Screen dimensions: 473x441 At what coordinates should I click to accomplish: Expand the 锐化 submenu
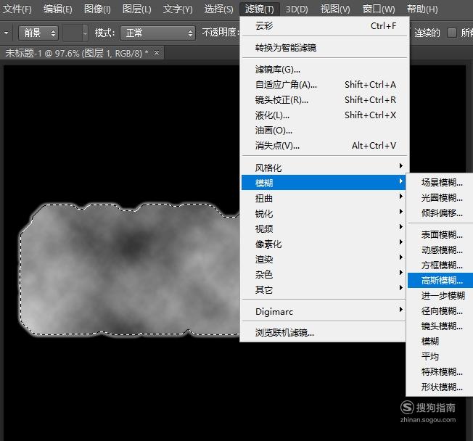324,213
